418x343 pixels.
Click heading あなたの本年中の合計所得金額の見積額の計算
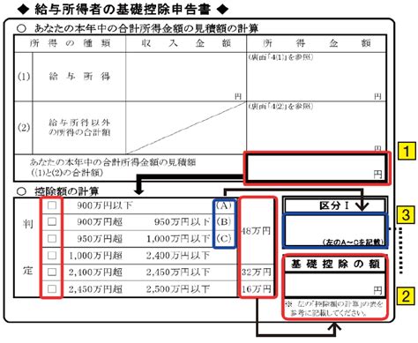[x=146, y=28]
